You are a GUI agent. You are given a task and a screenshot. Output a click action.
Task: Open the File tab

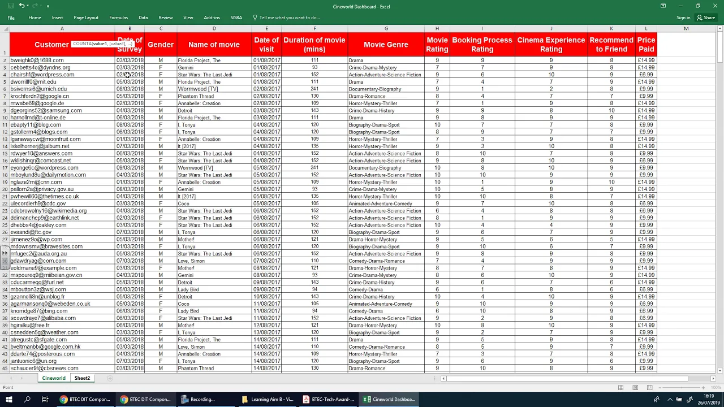11,18
